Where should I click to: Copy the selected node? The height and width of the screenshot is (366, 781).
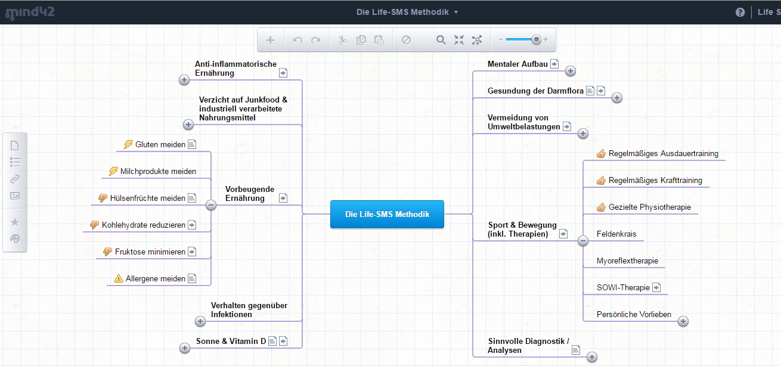pos(361,39)
